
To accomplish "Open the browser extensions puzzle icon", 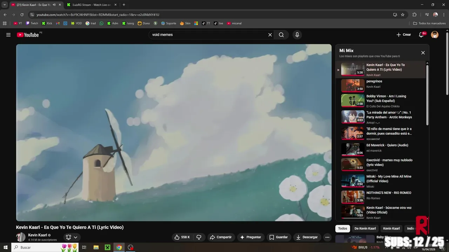I will coord(414,15).
